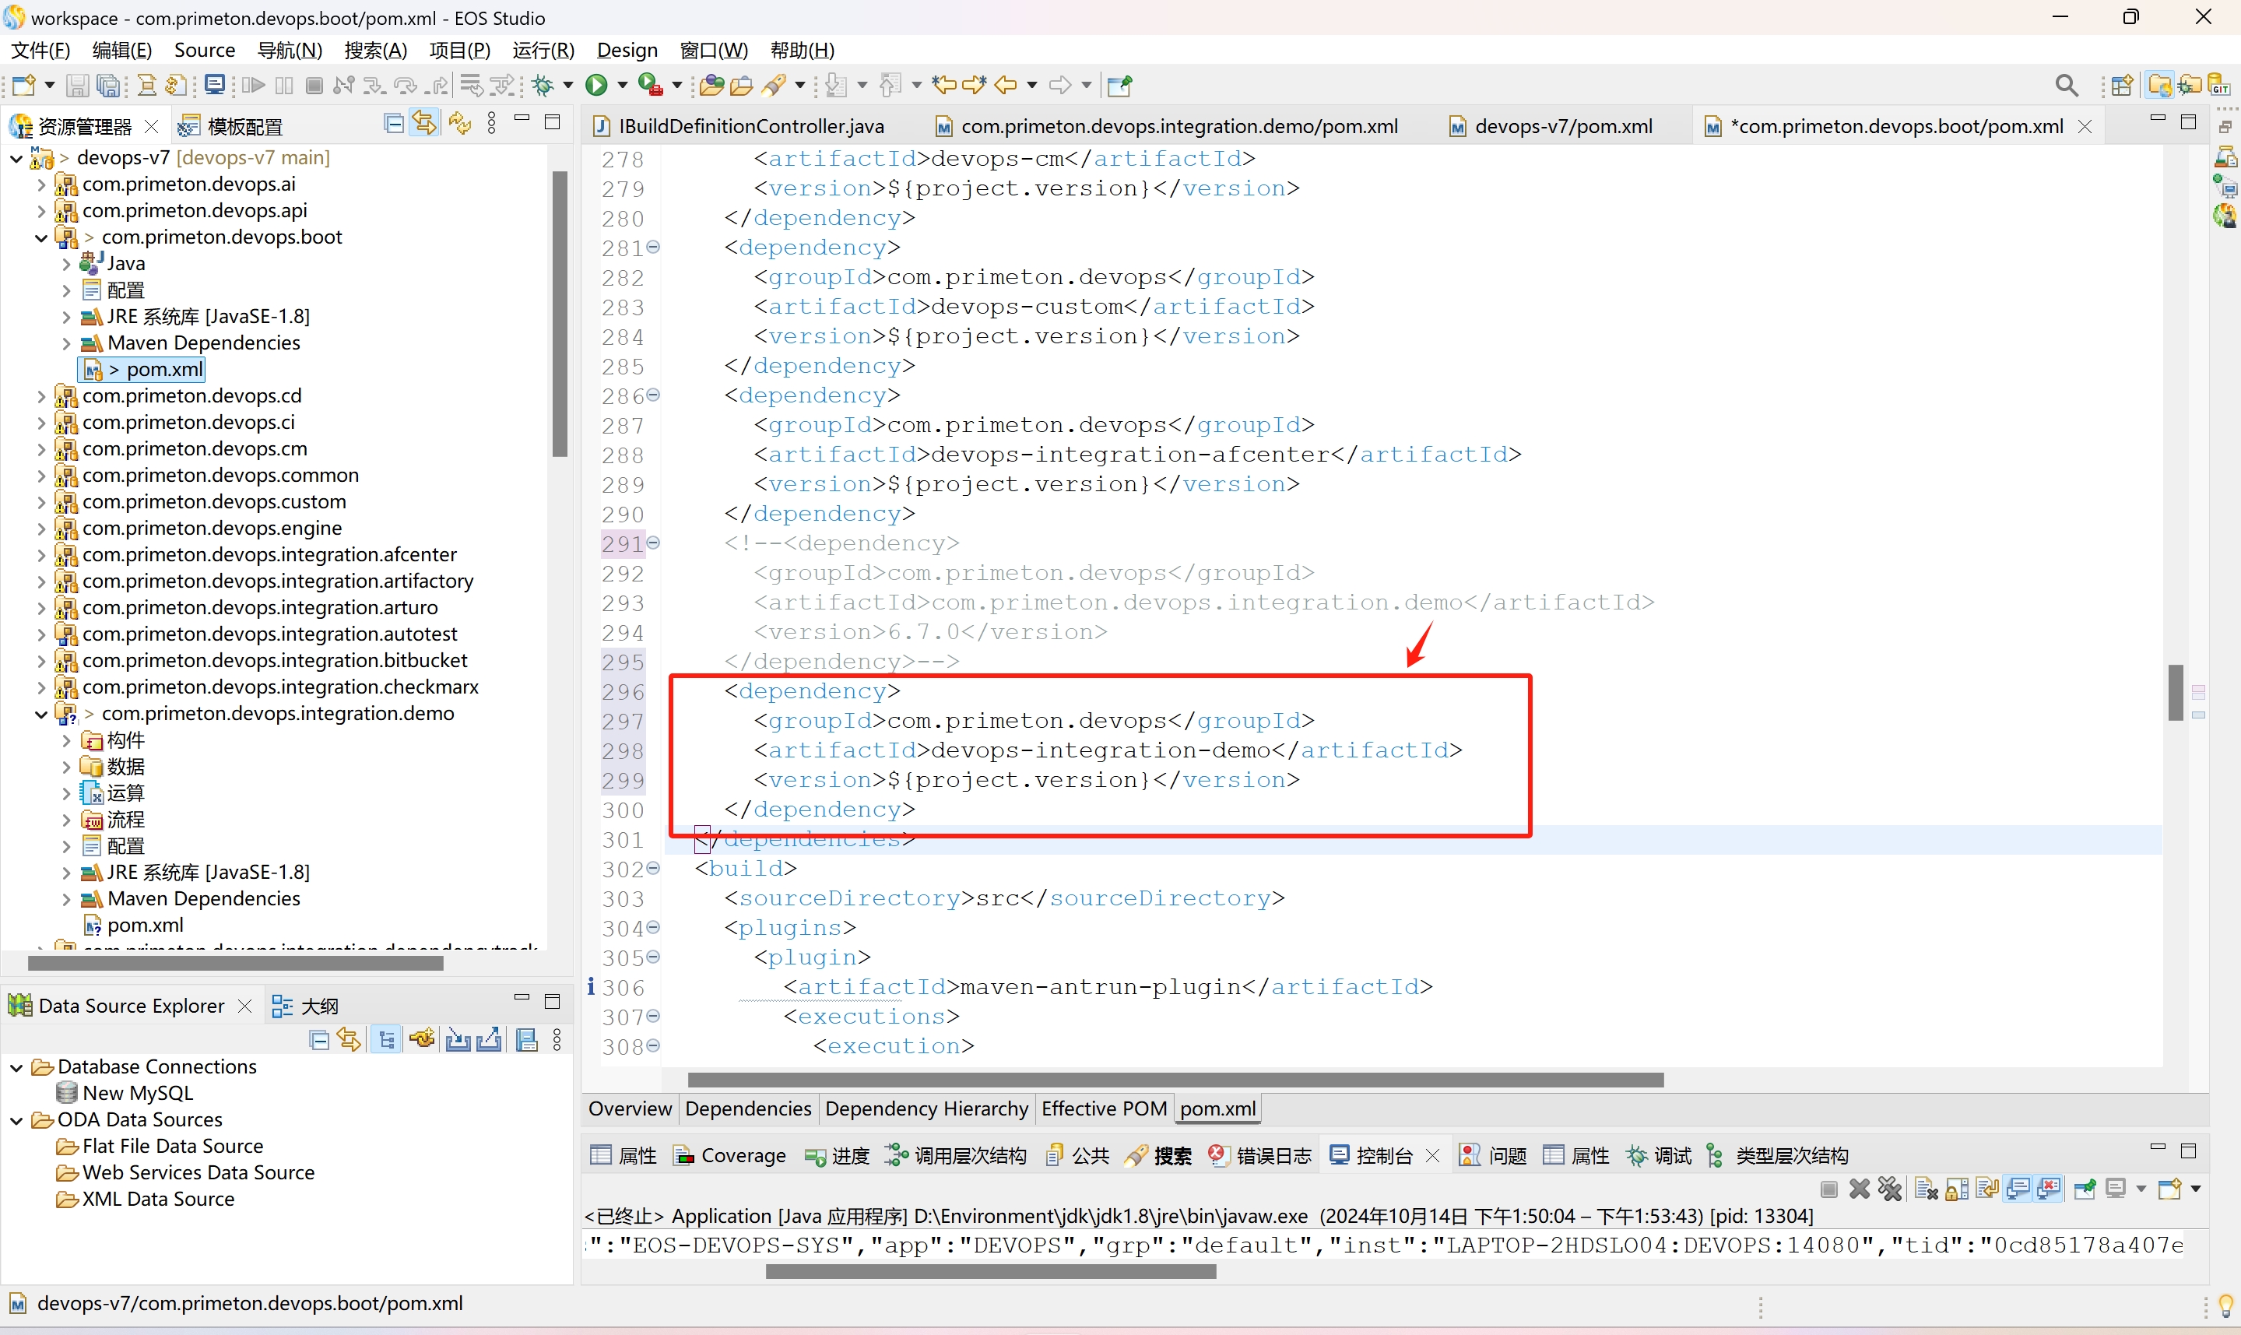This screenshot has height=1335, width=2241.
Task: Click Remove All Terminated Launches icon
Action: (x=1890, y=1189)
